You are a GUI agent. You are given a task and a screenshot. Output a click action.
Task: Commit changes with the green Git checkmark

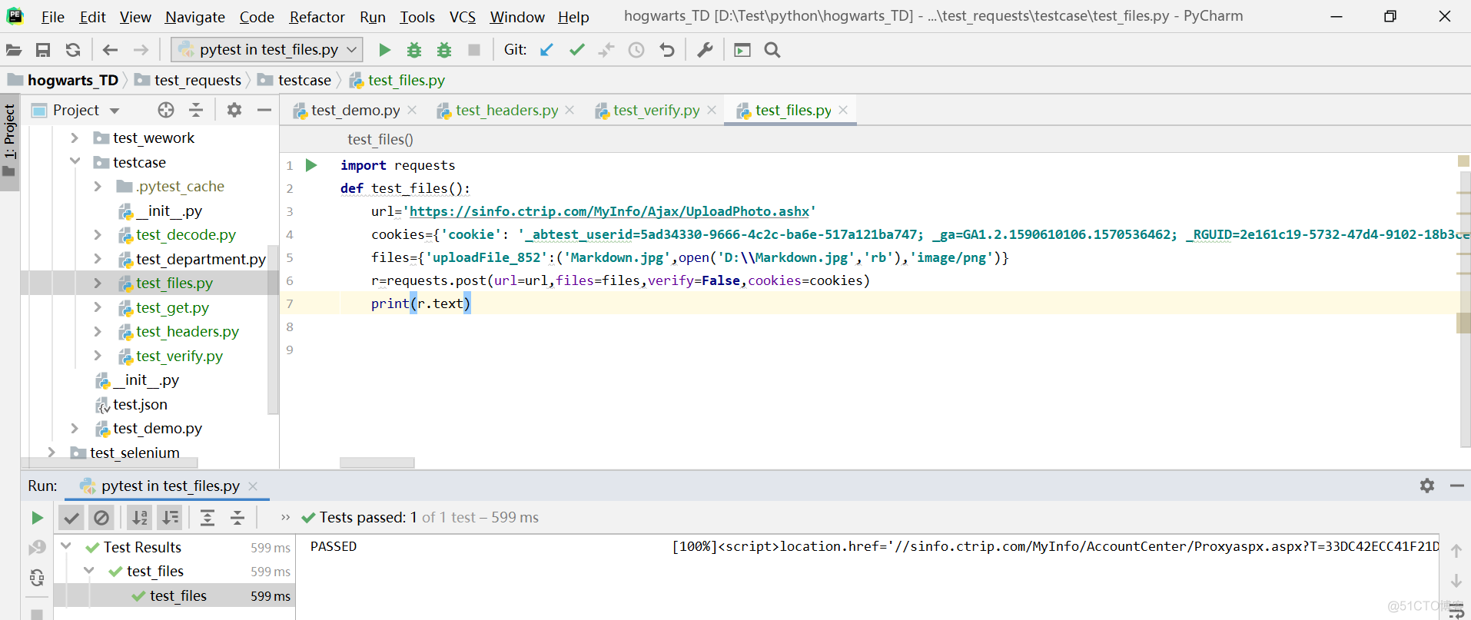coord(576,50)
